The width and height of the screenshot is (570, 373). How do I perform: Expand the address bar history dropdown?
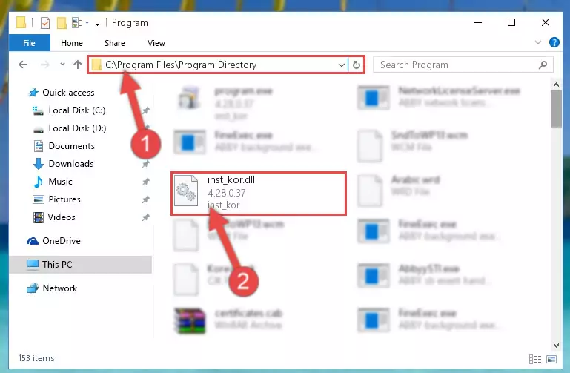click(342, 65)
